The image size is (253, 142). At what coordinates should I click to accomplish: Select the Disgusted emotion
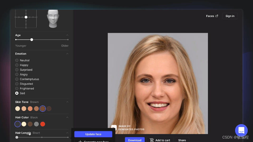(24, 84)
